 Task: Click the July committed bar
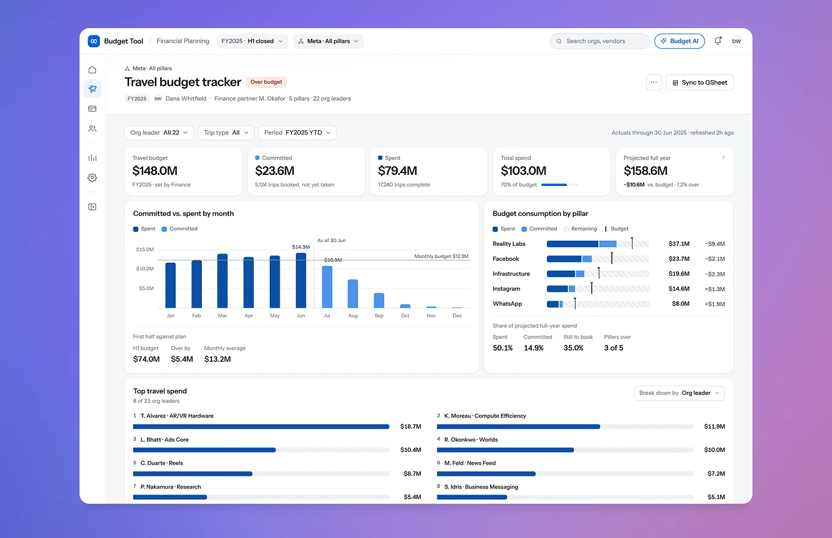click(x=327, y=287)
